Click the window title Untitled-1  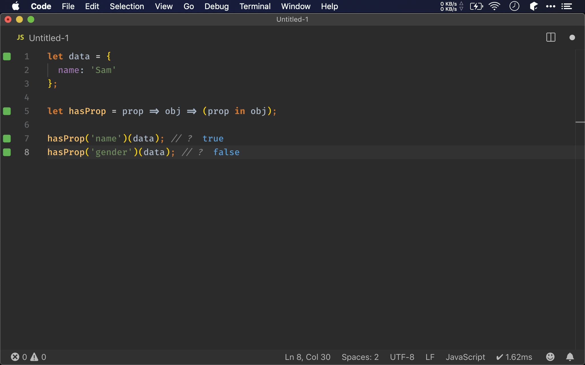point(292,19)
